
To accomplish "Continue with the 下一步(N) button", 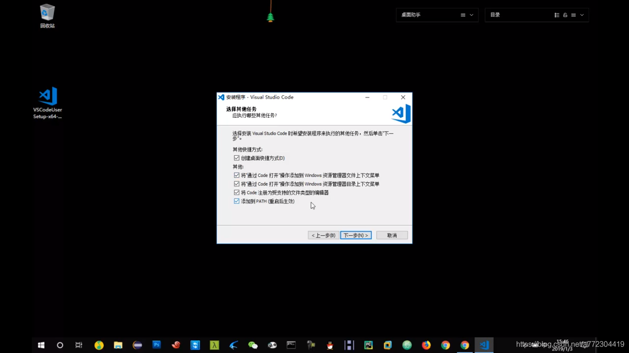I will pyautogui.click(x=356, y=235).
